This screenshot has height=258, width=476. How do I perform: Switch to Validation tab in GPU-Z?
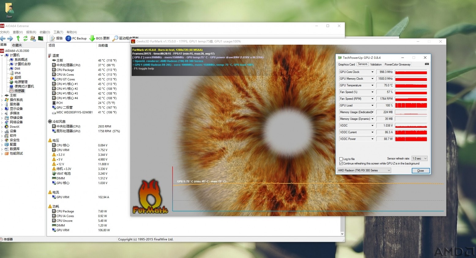[376, 64]
